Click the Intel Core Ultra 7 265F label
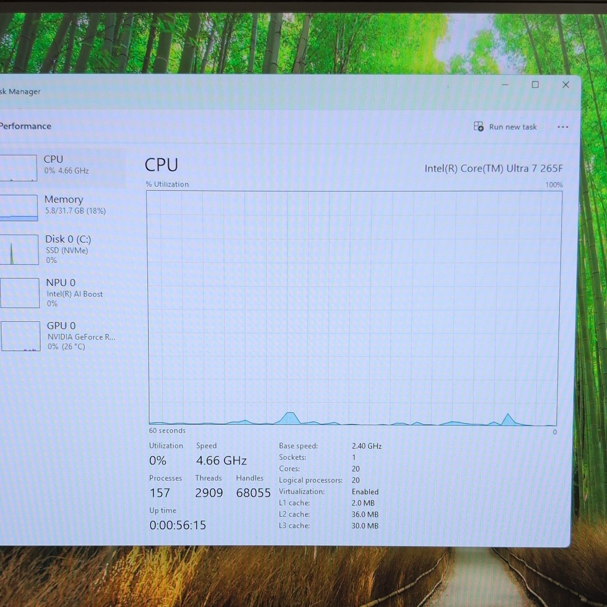Image resolution: width=607 pixels, height=607 pixels. pyautogui.click(x=494, y=168)
